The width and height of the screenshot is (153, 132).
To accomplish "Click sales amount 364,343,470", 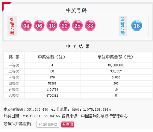I will [x=37, y=109].
